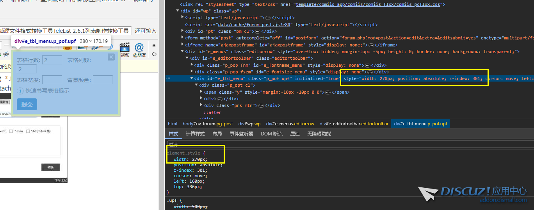Expand the script text/javascript node
The width and height of the screenshot is (534, 210).
coord(183,18)
